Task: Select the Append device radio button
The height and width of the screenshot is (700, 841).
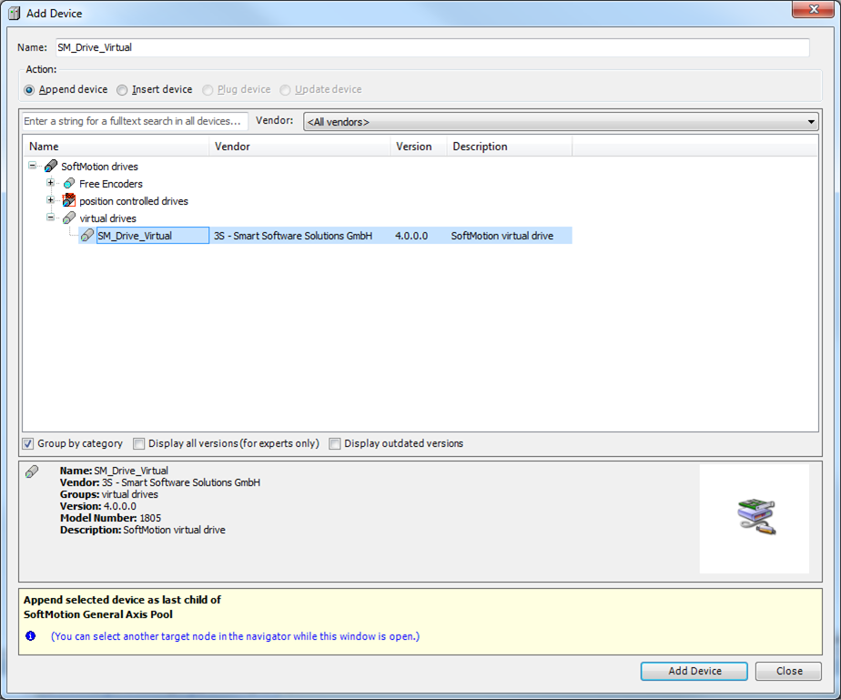Action: 29,90
